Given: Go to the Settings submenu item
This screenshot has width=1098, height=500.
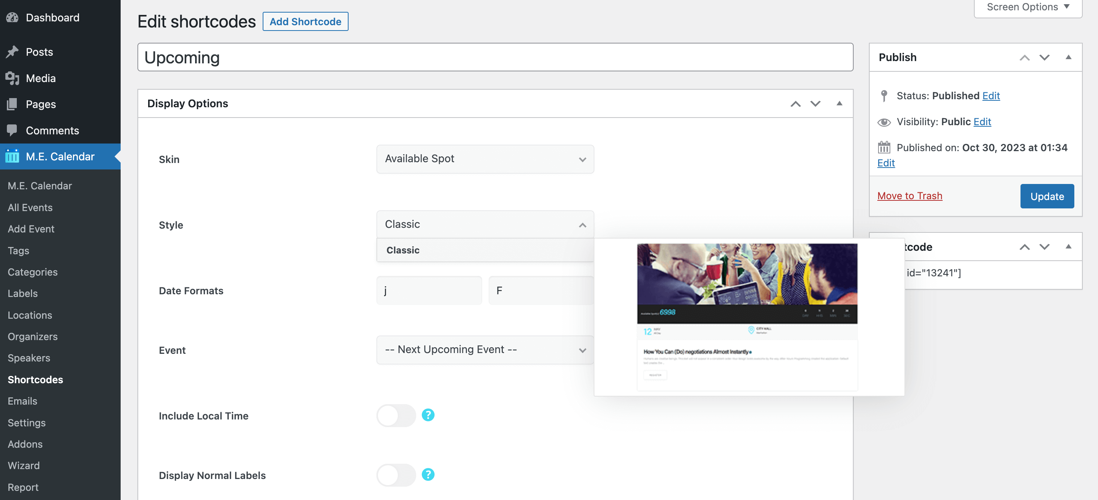Looking at the screenshot, I should click(26, 423).
